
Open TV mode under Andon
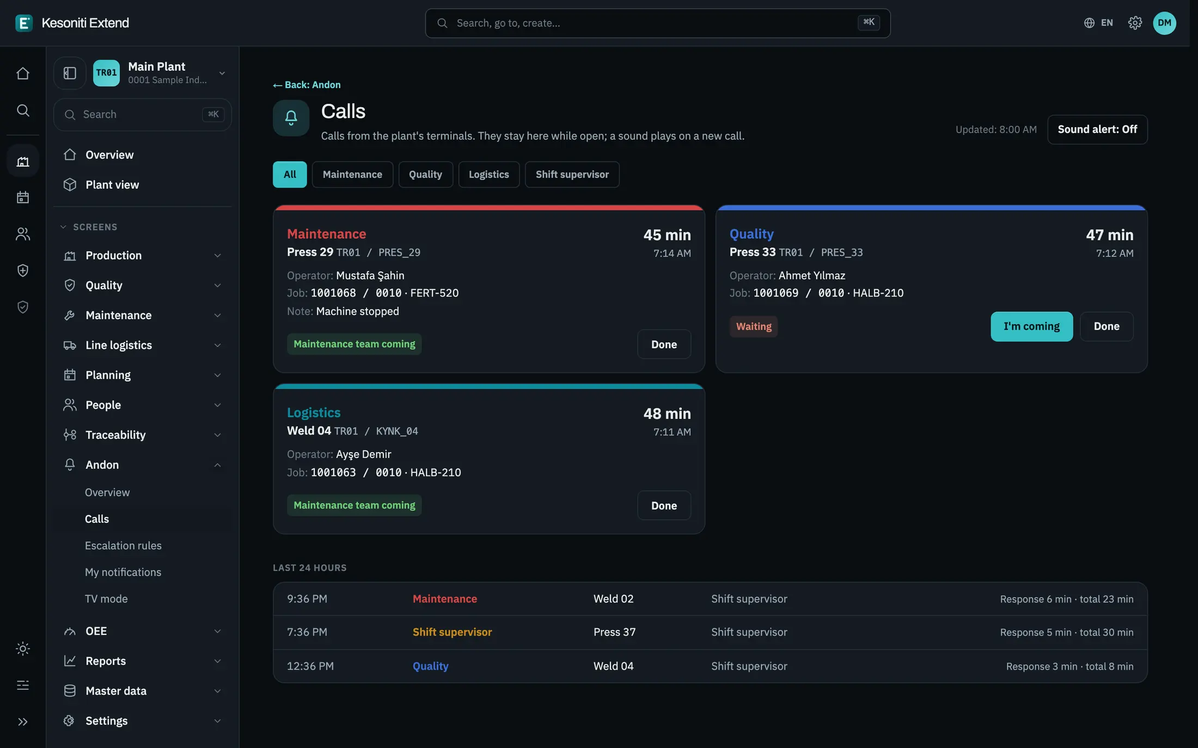point(106,599)
